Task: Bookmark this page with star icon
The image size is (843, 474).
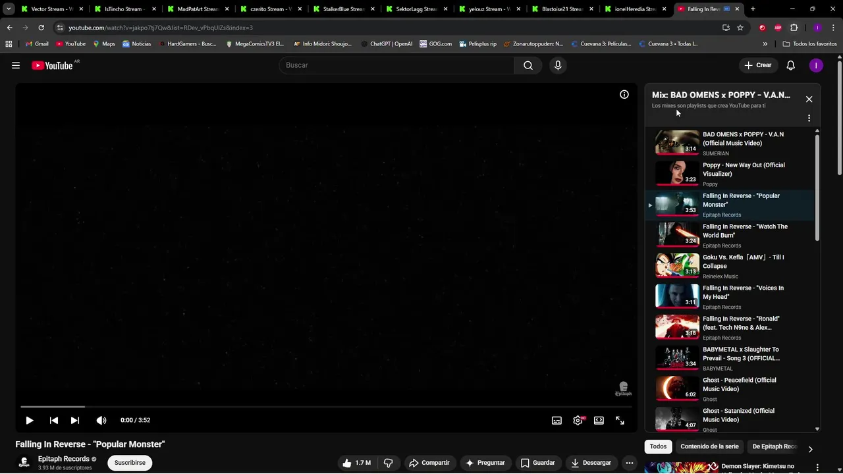Action: pos(740,28)
